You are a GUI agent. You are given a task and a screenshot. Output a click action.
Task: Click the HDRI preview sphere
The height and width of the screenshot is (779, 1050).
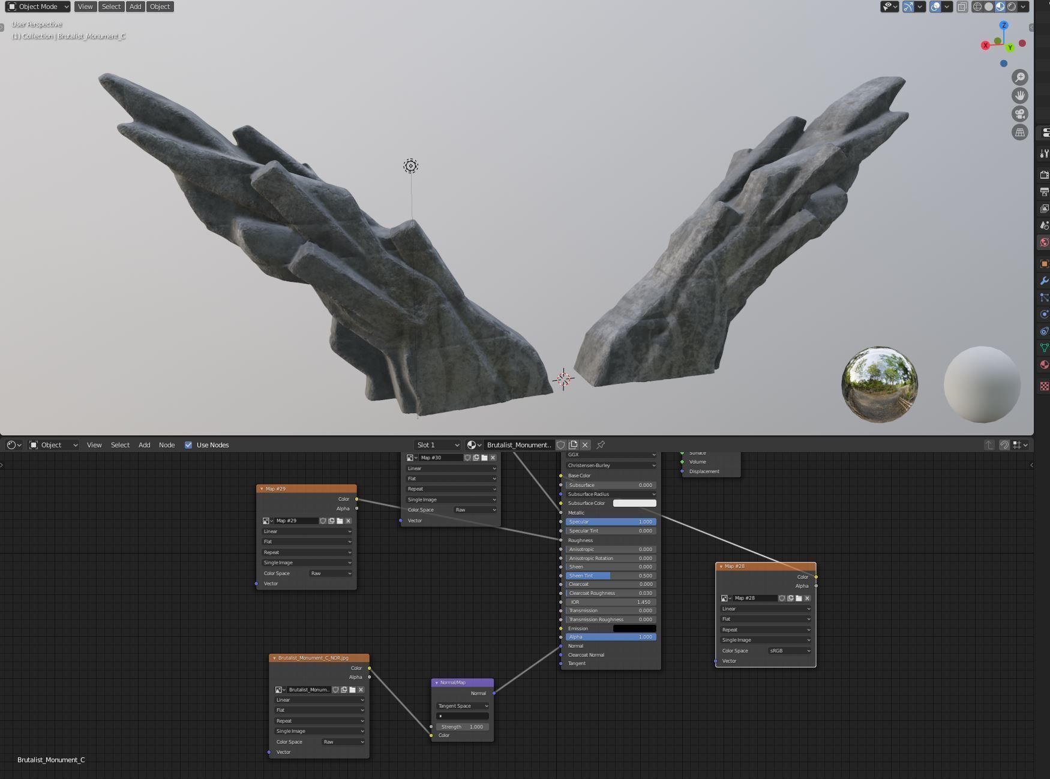tap(880, 384)
